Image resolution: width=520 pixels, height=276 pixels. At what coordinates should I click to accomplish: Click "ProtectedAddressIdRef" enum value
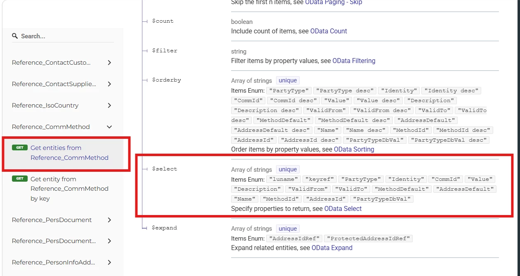(x=368, y=239)
